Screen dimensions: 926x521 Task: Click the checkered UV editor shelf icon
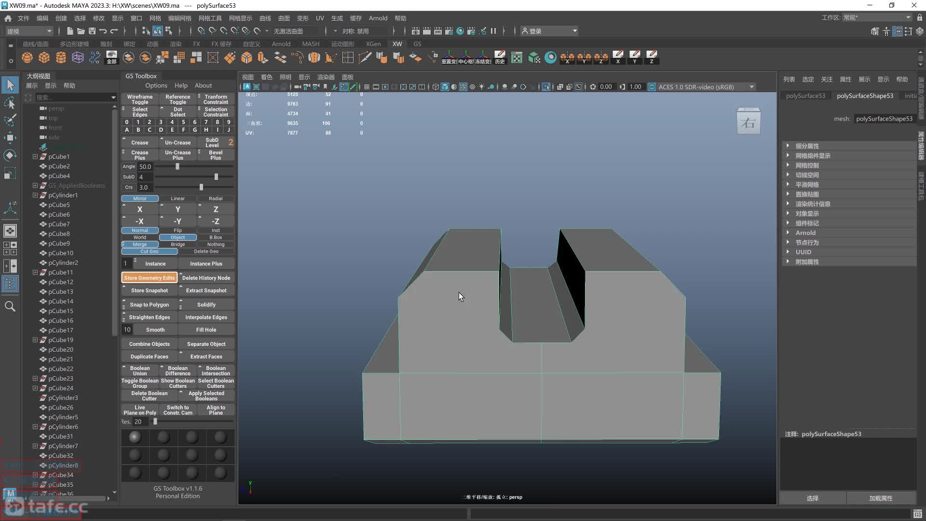click(x=517, y=58)
